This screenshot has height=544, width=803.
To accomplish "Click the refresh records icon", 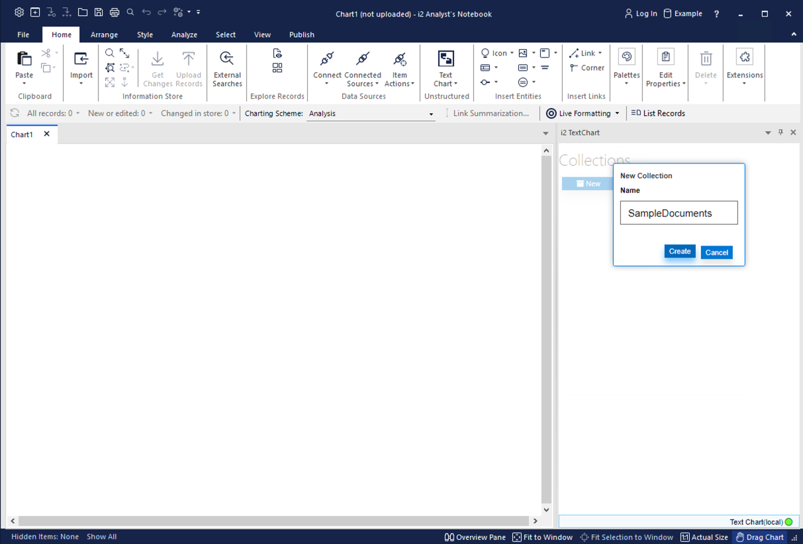I will click(x=15, y=113).
